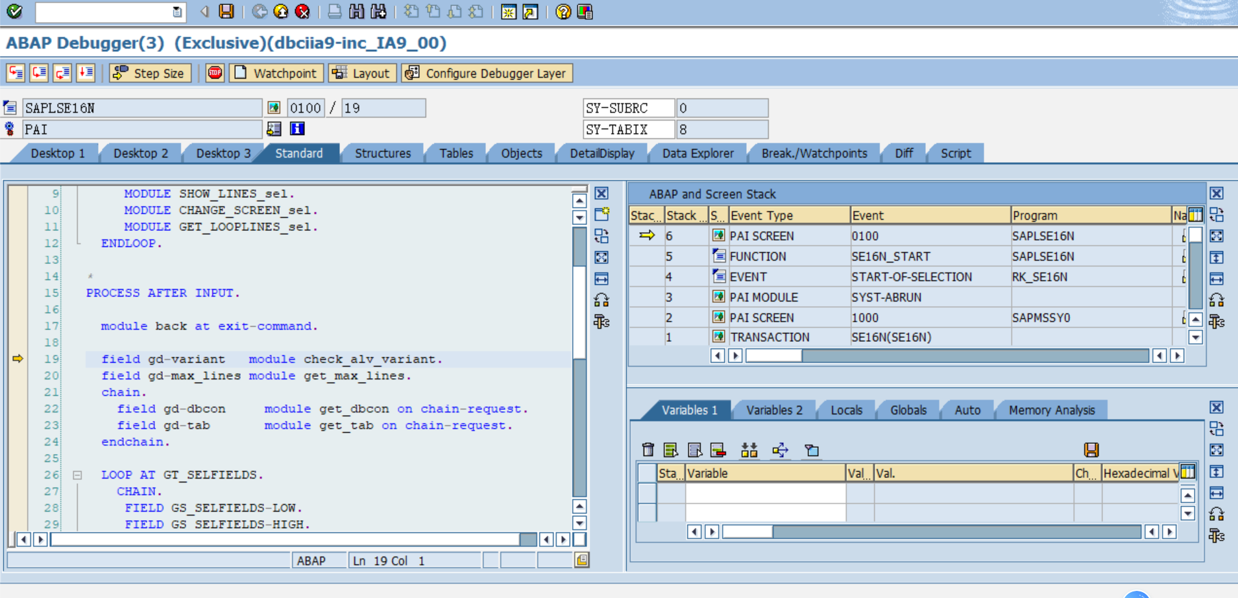Click the Help question mark icon
The image size is (1238, 598).
[563, 12]
